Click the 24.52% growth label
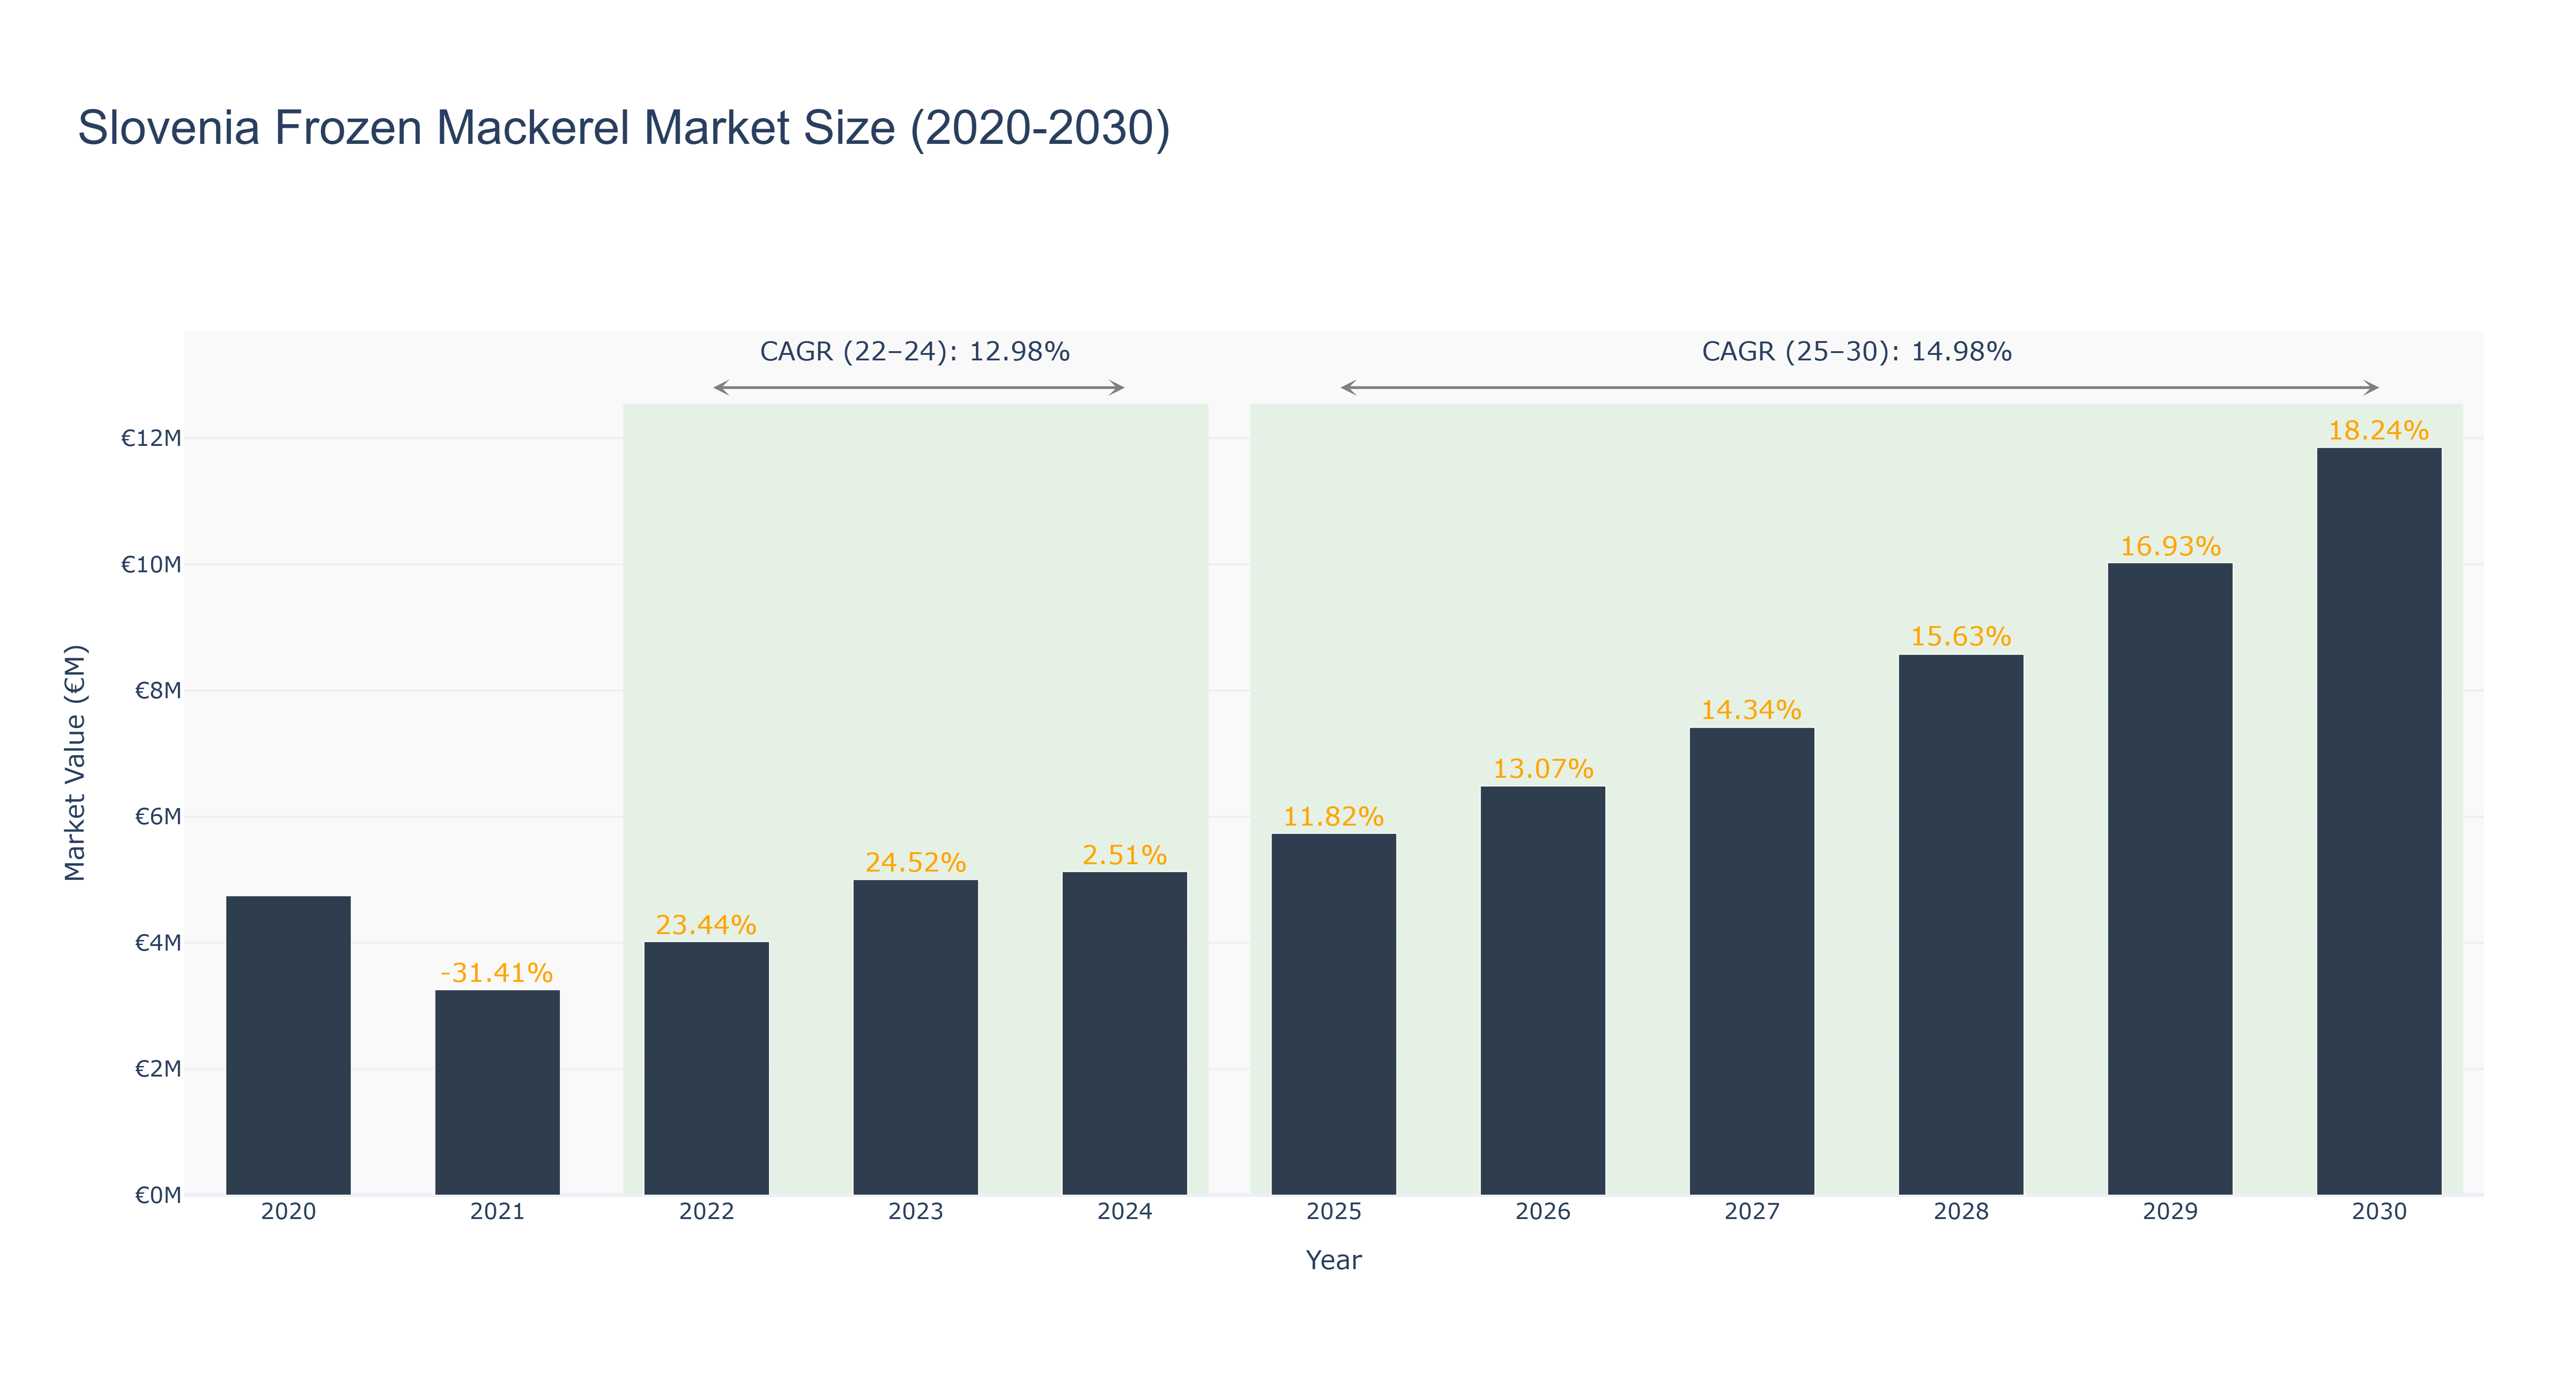2576x1379 pixels. click(916, 862)
